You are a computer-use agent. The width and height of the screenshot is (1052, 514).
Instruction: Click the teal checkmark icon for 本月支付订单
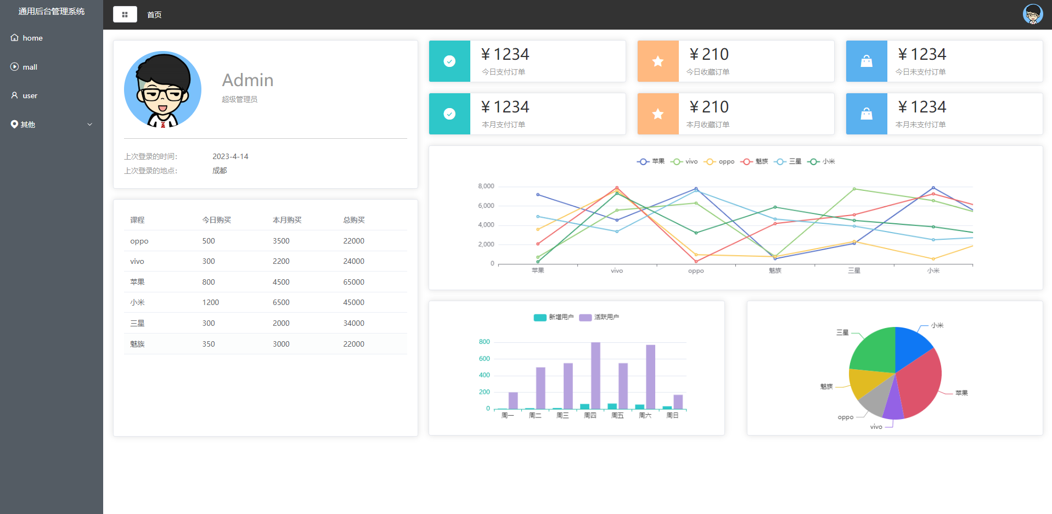pos(449,114)
